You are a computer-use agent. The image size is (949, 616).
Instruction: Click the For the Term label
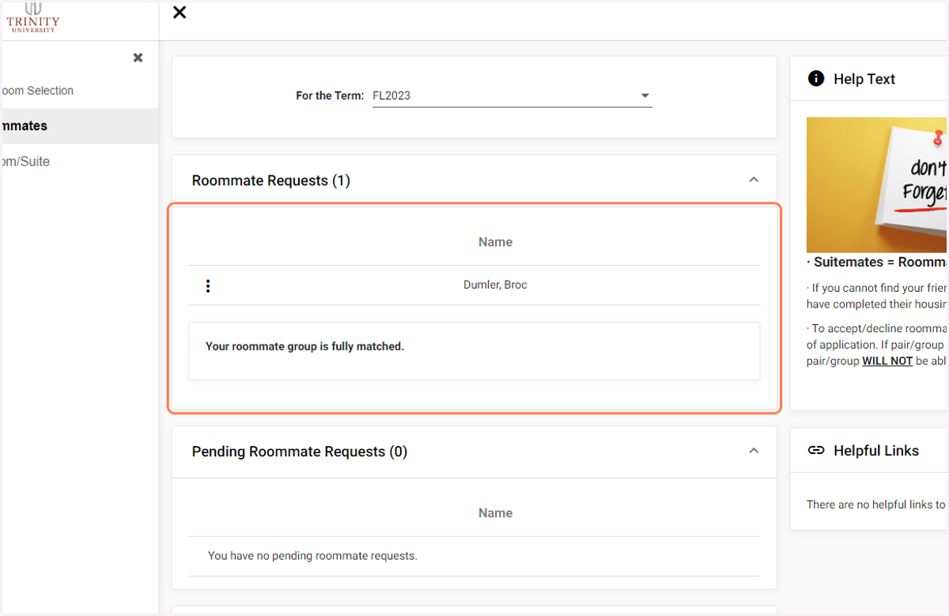click(330, 96)
